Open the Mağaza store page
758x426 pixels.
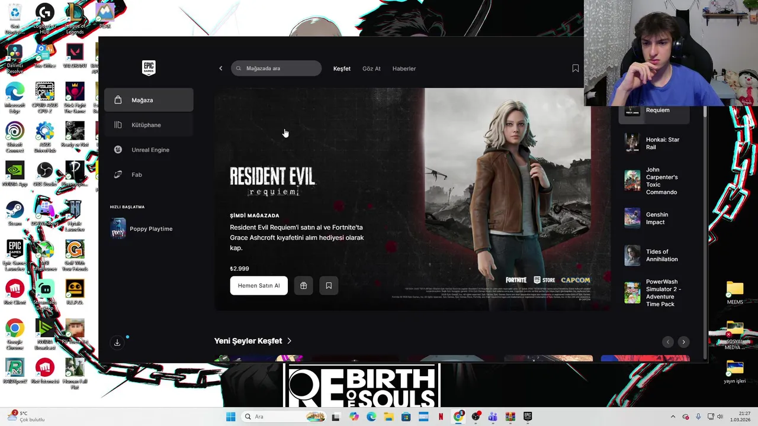coord(149,100)
